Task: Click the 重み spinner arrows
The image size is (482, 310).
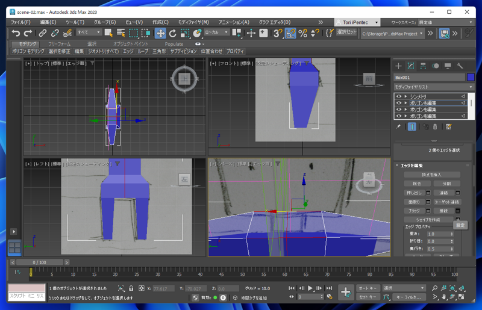Action: point(451,234)
